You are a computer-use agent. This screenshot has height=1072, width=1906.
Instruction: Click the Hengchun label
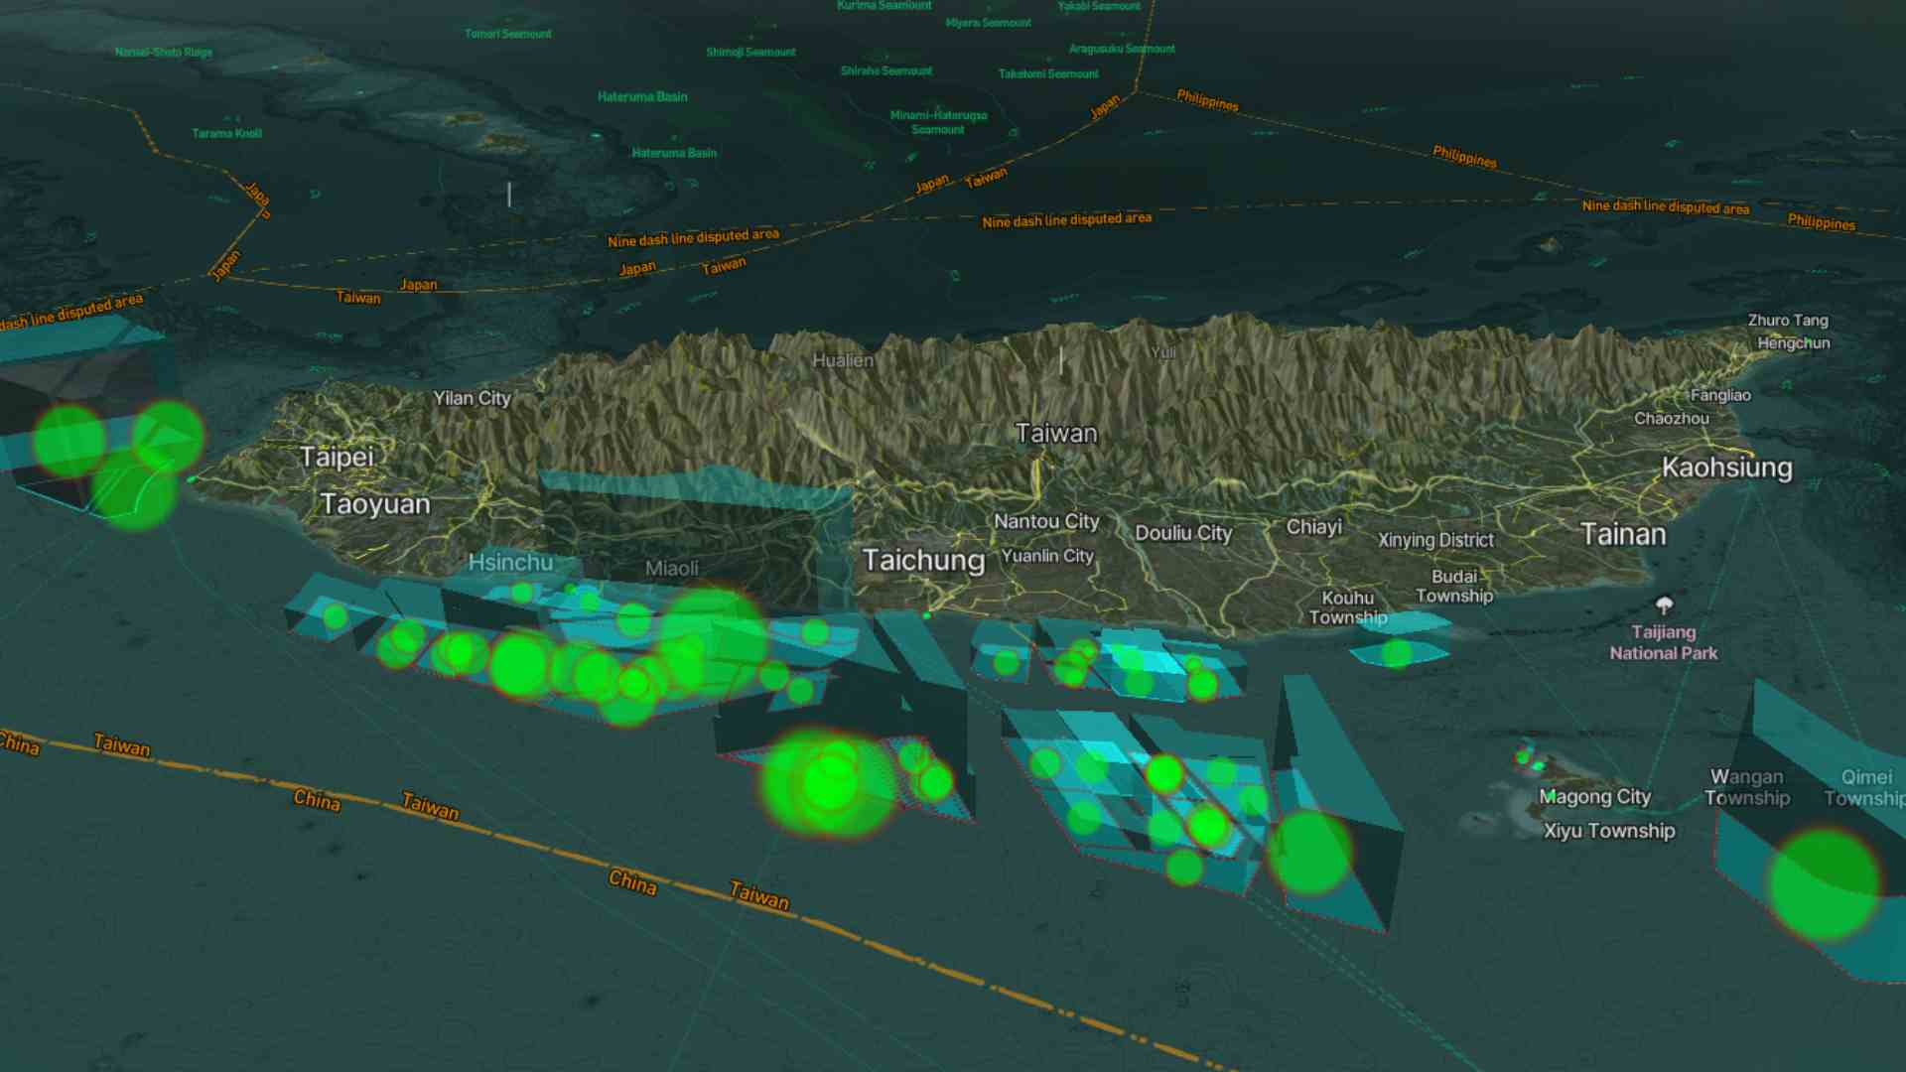tap(1794, 343)
